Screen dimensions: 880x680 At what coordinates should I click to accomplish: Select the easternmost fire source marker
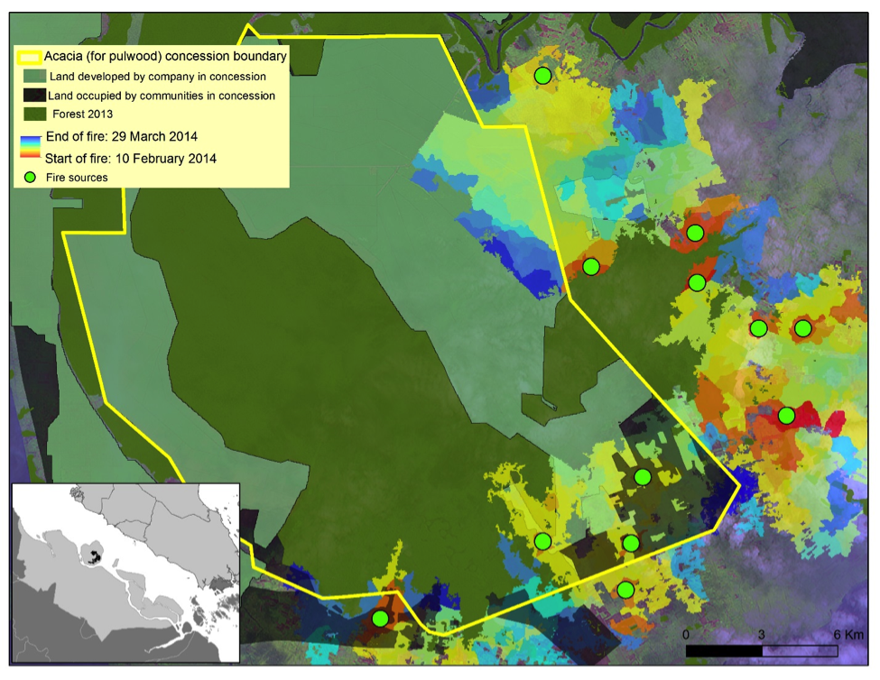[x=802, y=329]
